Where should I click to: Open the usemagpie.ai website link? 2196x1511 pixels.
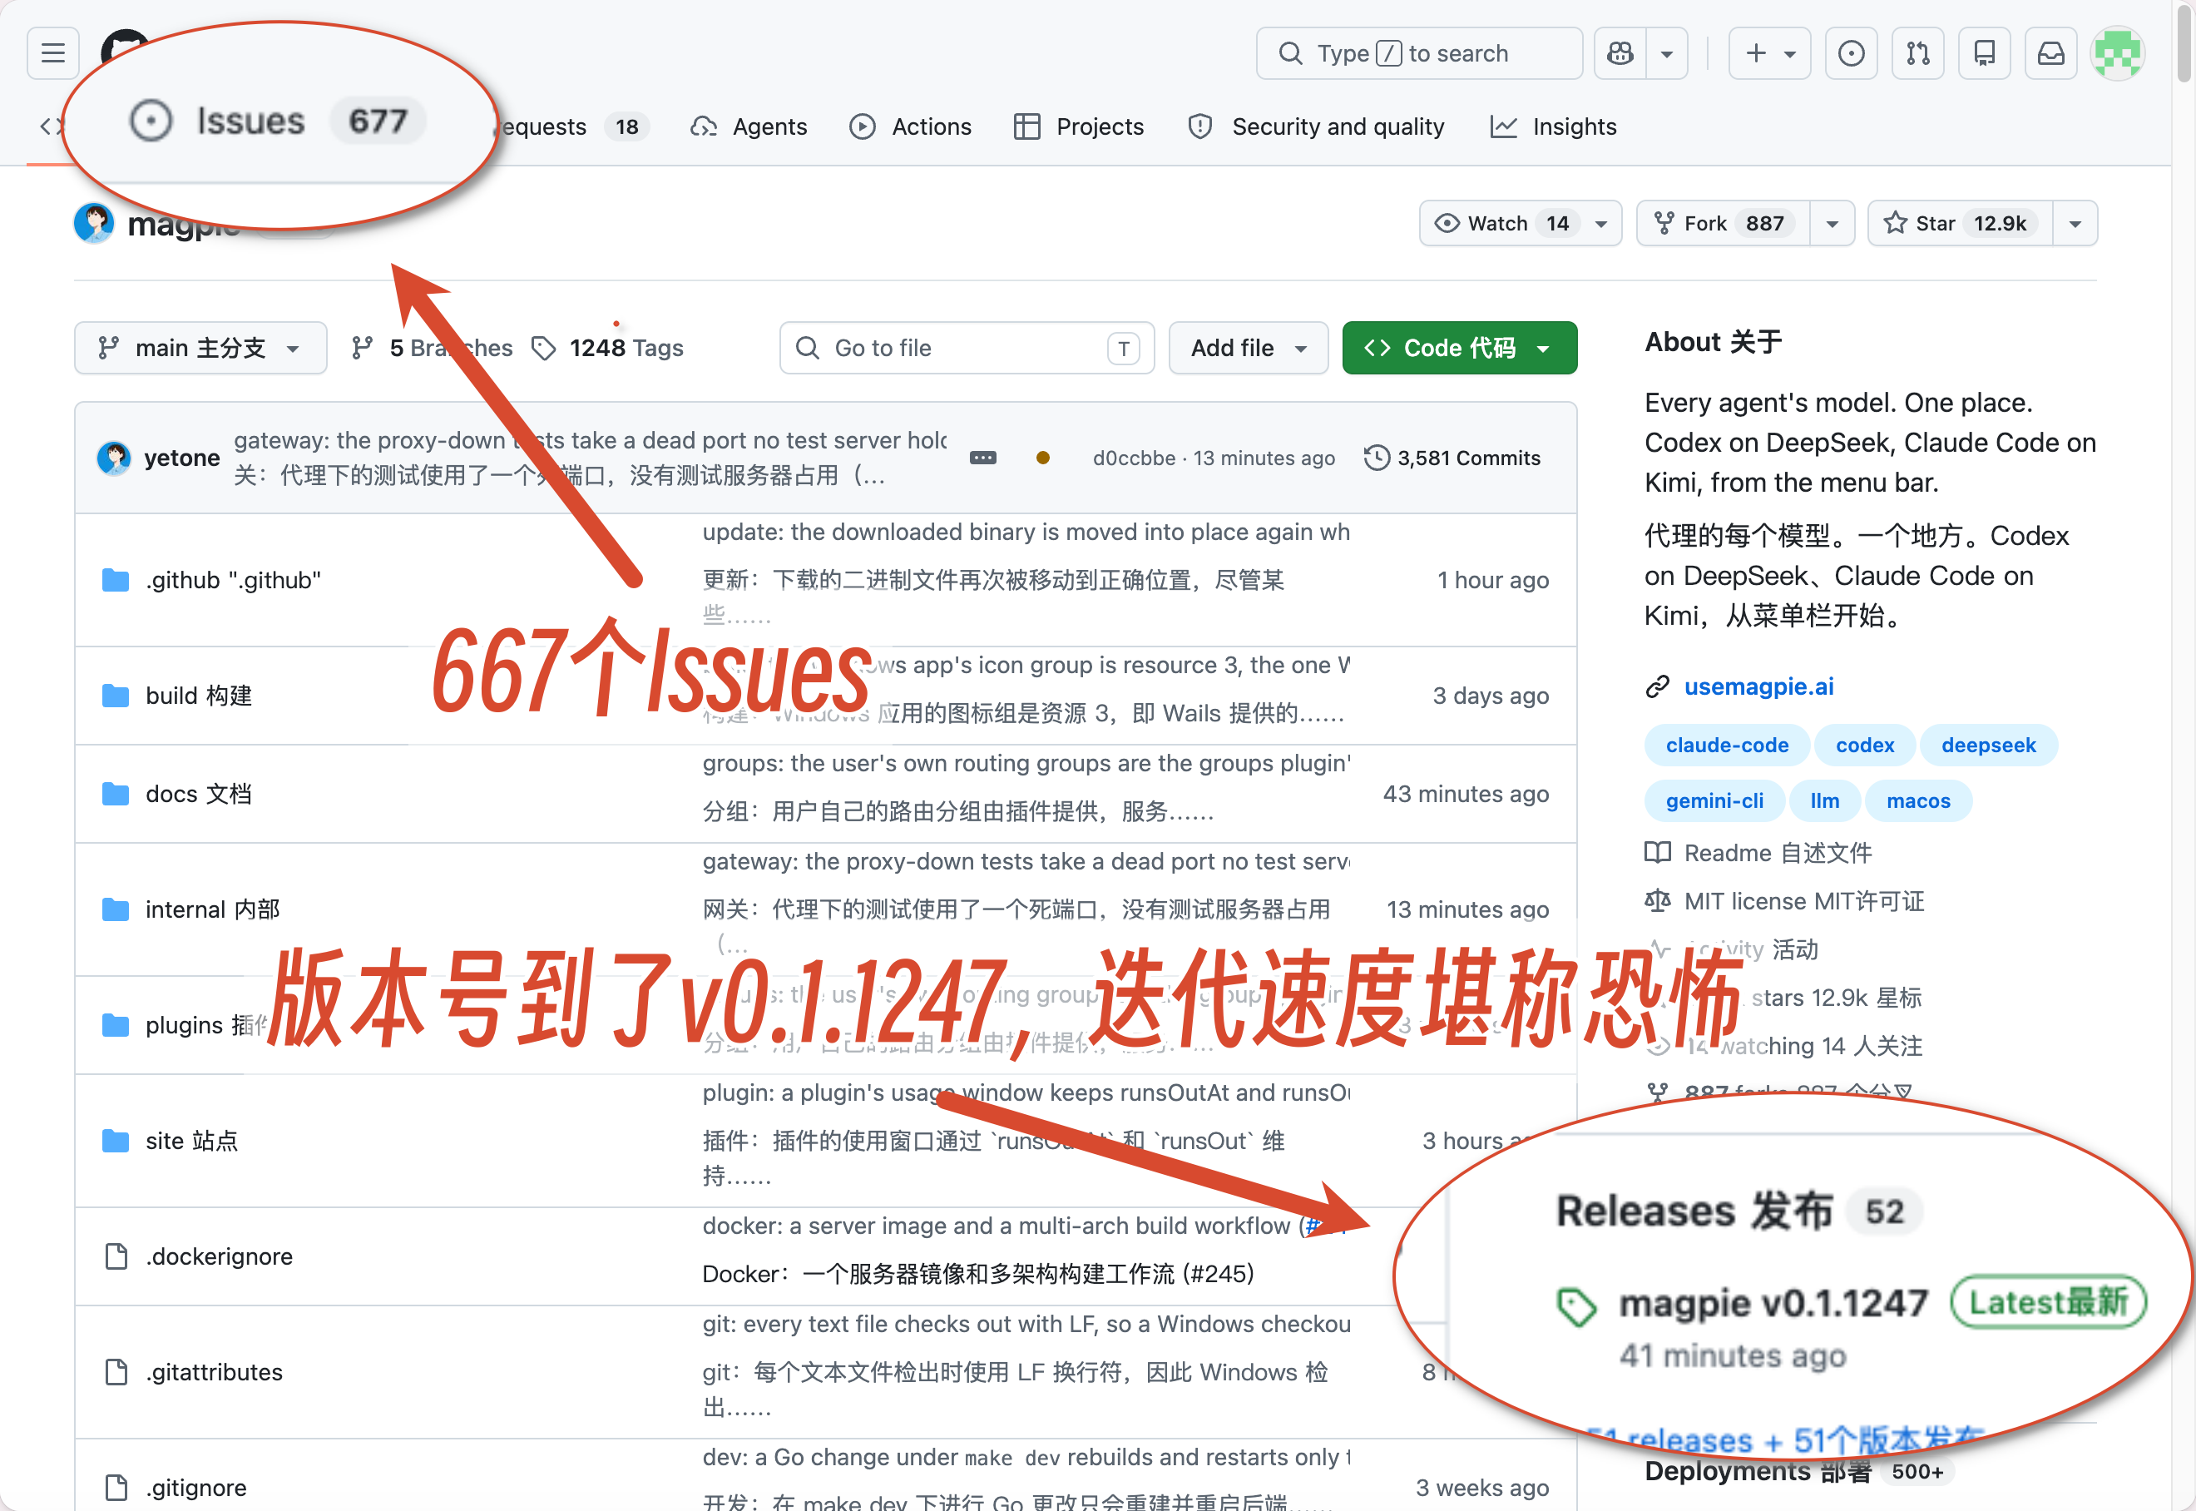point(1758,686)
